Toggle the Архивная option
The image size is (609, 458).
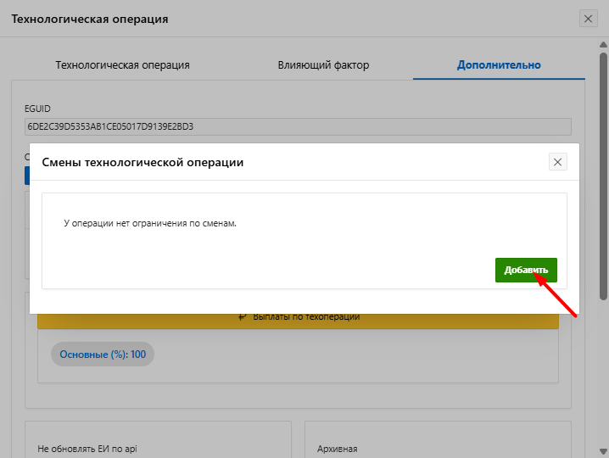tap(337, 448)
